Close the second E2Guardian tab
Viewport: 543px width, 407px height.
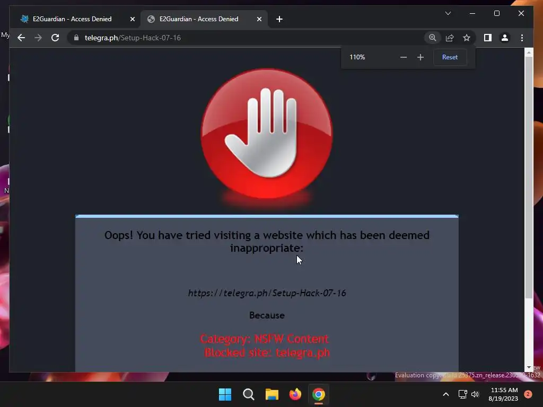tap(259, 19)
